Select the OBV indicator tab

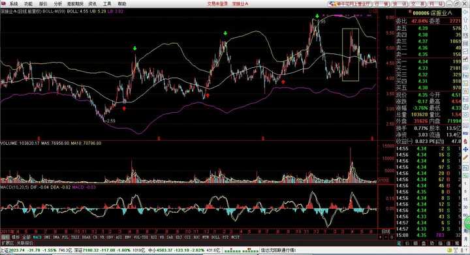(x=110, y=237)
